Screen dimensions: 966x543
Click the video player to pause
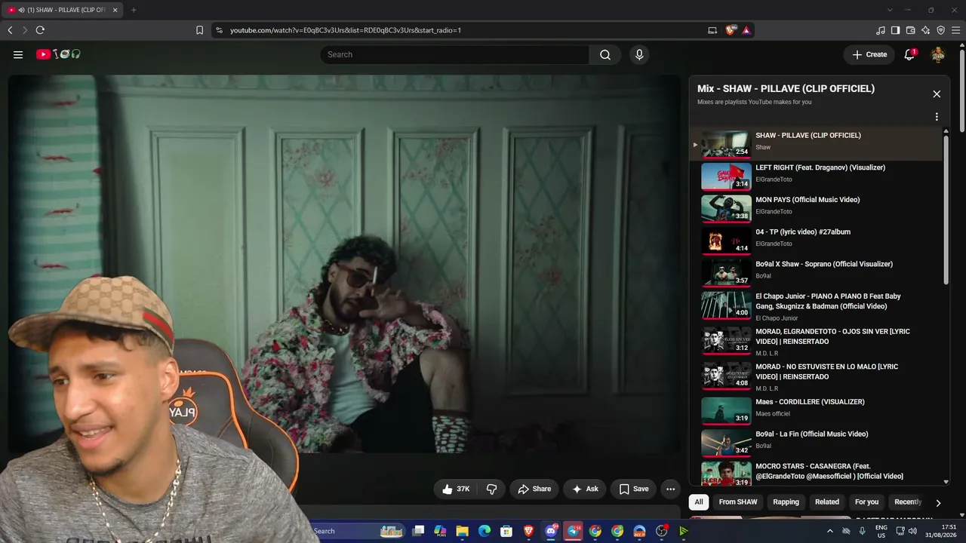pos(344,264)
